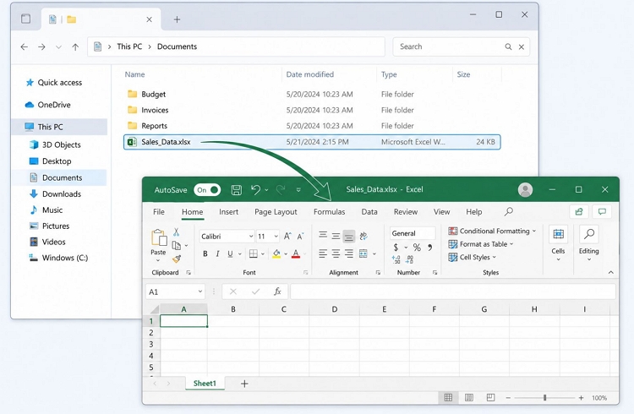
Task: Open the Undo history dropdown arrow
Action: [x=266, y=190]
